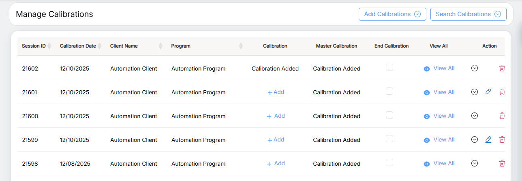Edit session 21601 with pencil icon
This screenshot has width=522, height=181.
point(488,92)
